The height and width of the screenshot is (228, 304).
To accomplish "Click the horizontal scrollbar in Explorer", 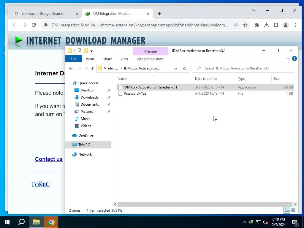I will click(205, 204).
